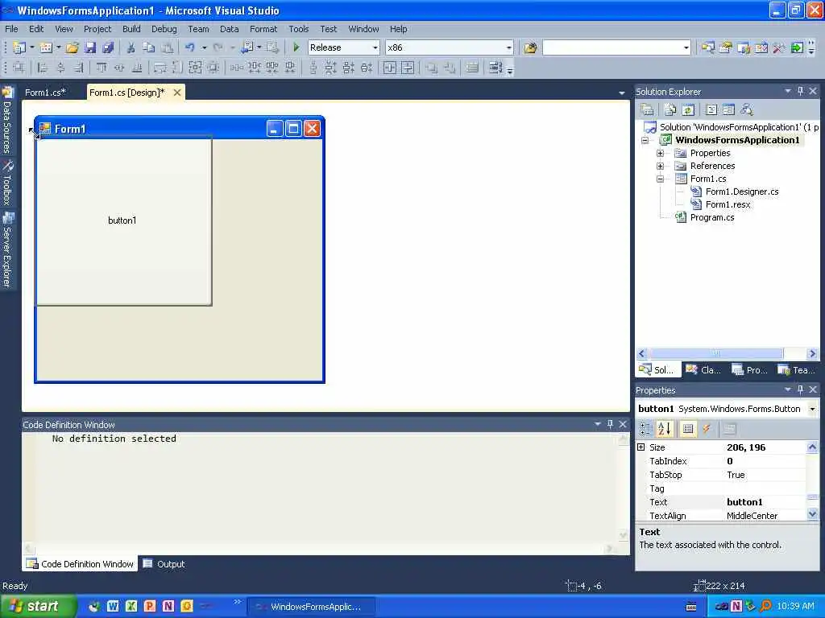Viewport: 825px width, 618px height.
Task: Open the Tools menu
Action: (298, 29)
